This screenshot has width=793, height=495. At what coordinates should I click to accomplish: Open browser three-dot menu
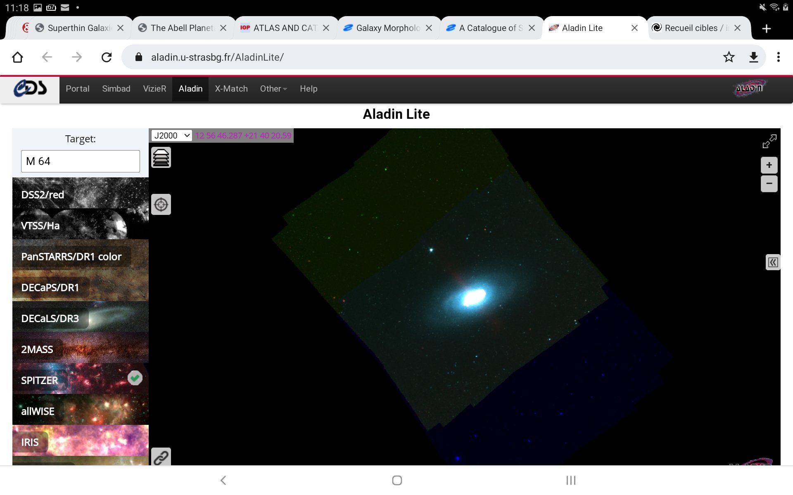(x=779, y=57)
